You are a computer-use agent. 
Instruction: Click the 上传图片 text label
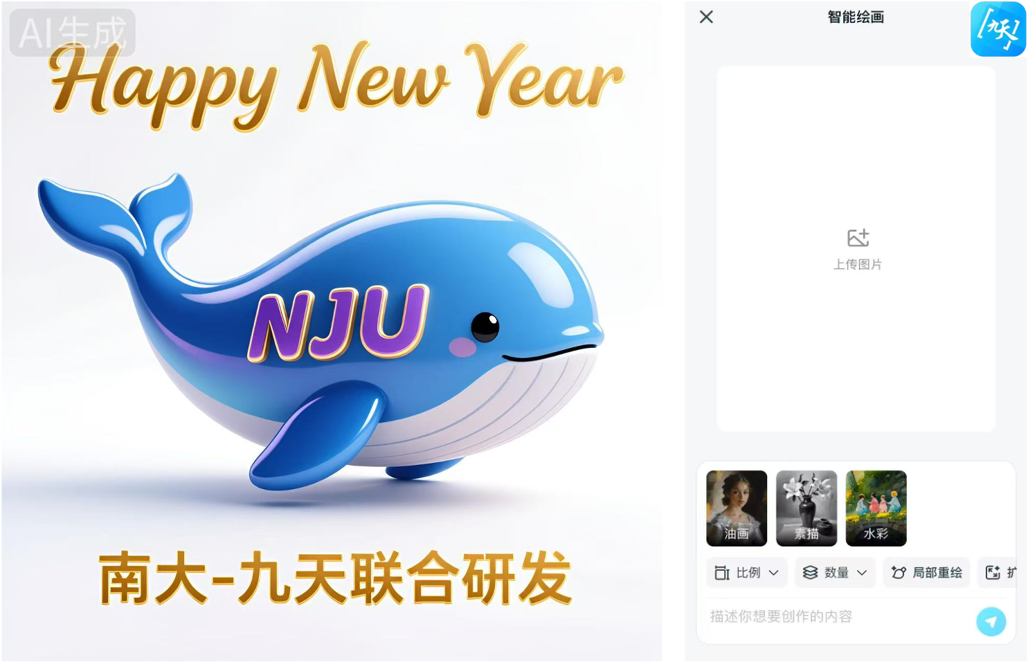click(858, 264)
